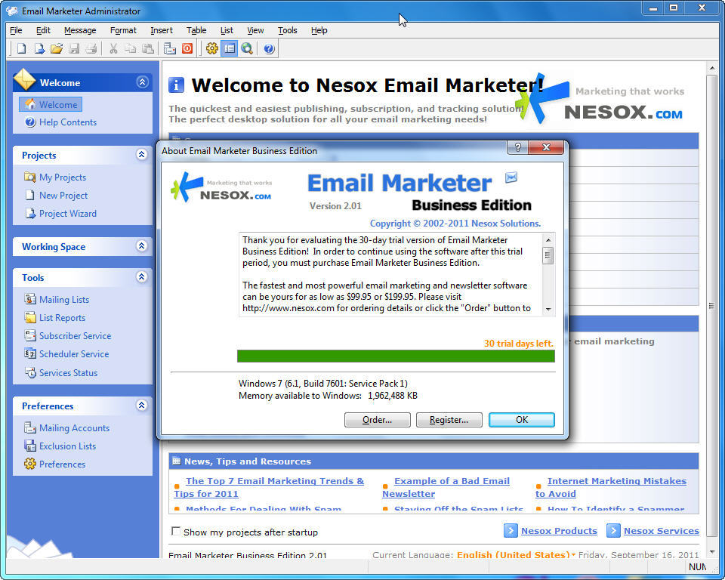Screen dimensions: 725x580
Task: Open the Message menu
Action: click(x=80, y=30)
